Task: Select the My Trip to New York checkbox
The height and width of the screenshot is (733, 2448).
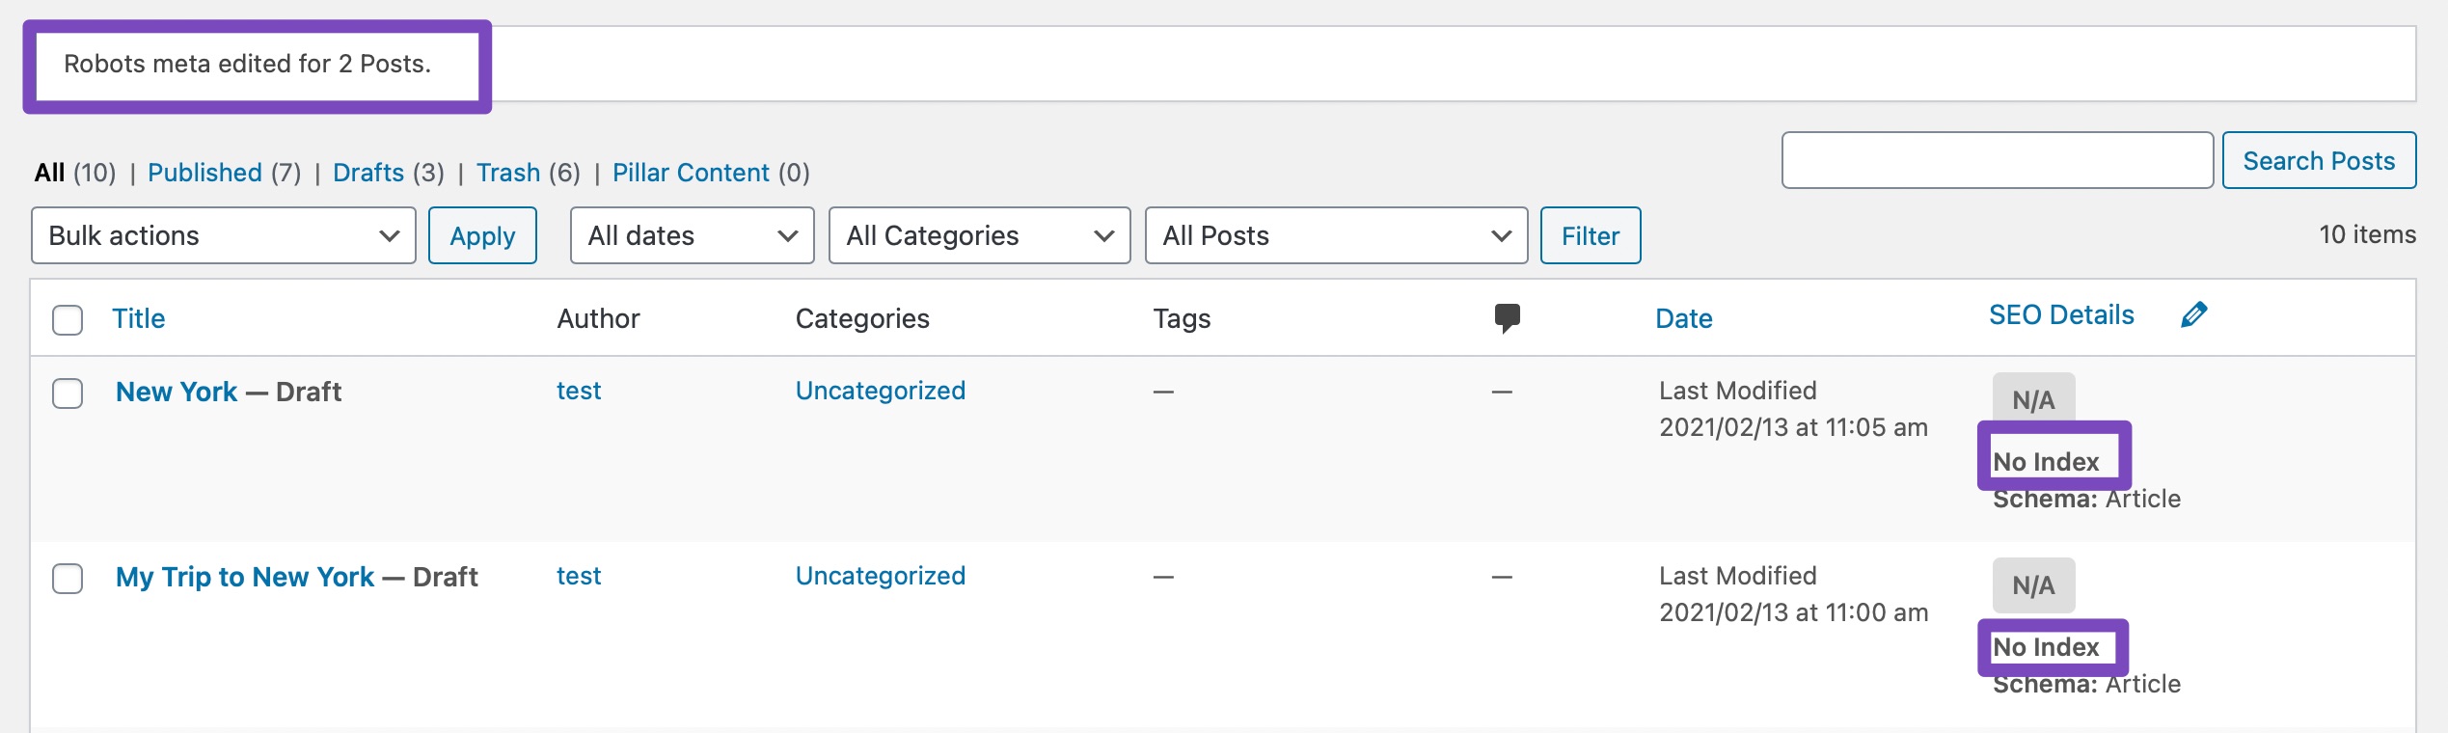Action: coord(68,578)
